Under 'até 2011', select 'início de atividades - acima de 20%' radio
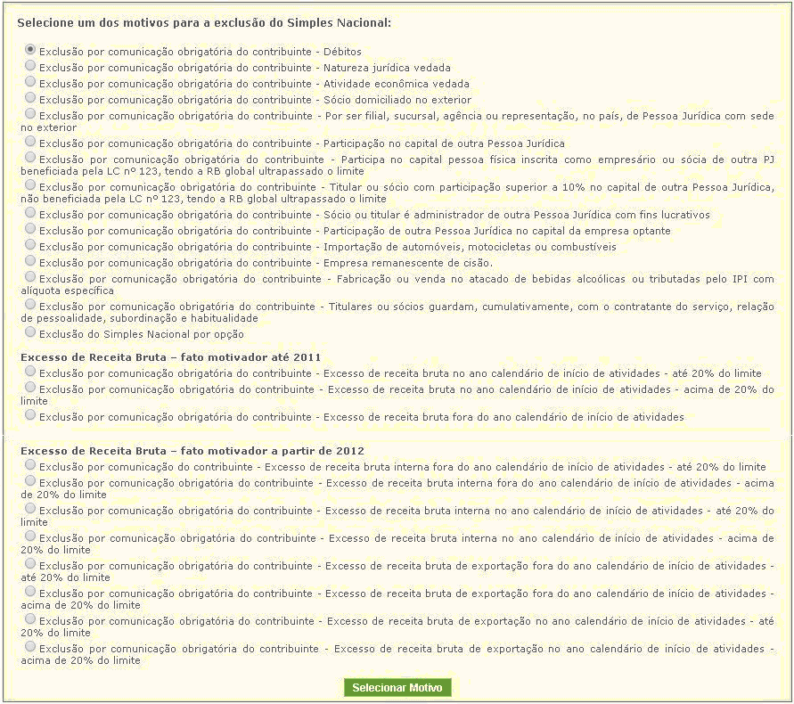Image resolution: width=794 pixels, height=704 pixels. (x=30, y=387)
